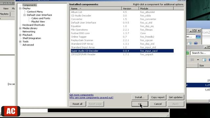
Task: Select the ReplayGain Scanner component
Action: 122,40
